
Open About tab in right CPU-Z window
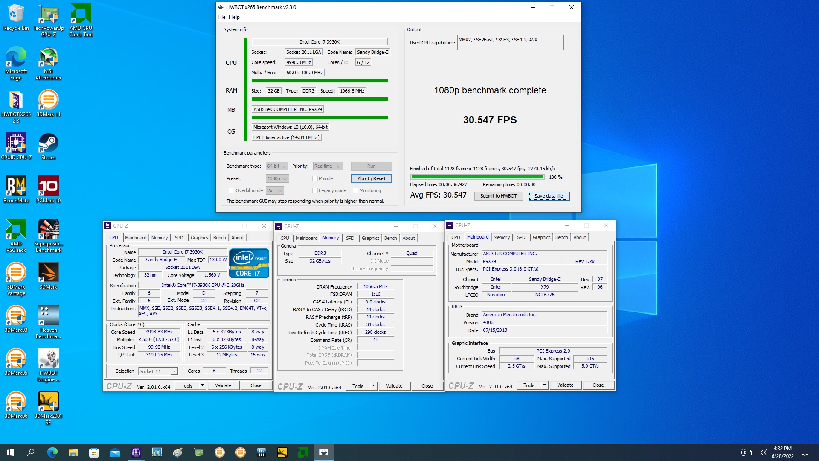(x=579, y=237)
